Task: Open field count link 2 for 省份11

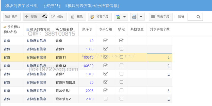Action: (x=169, y=58)
